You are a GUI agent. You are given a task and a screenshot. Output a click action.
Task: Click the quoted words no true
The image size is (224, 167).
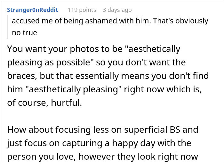pyautogui.click(x=24, y=33)
